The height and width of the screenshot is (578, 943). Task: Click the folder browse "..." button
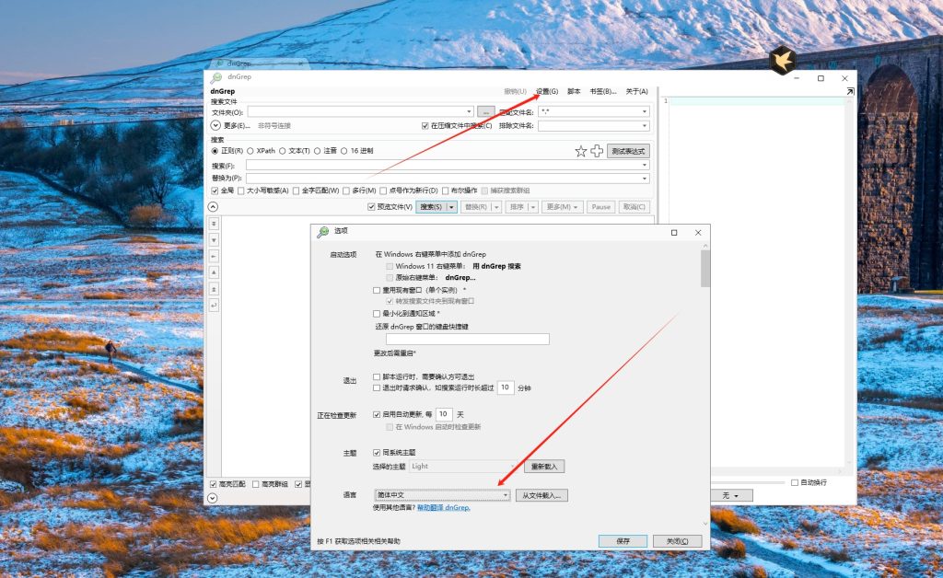click(487, 111)
